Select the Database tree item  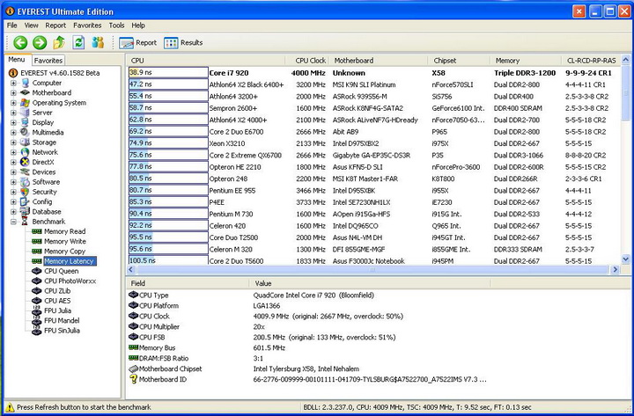[47, 212]
